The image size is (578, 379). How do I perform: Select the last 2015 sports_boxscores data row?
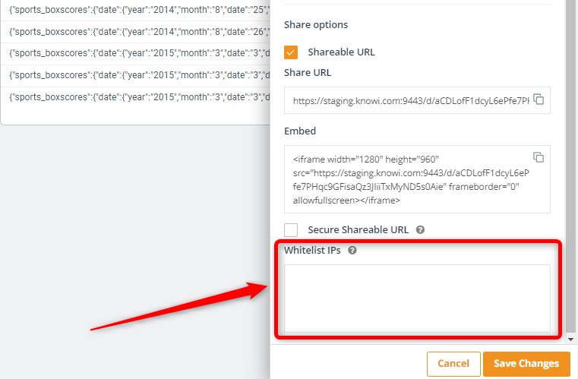tap(137, 96)
